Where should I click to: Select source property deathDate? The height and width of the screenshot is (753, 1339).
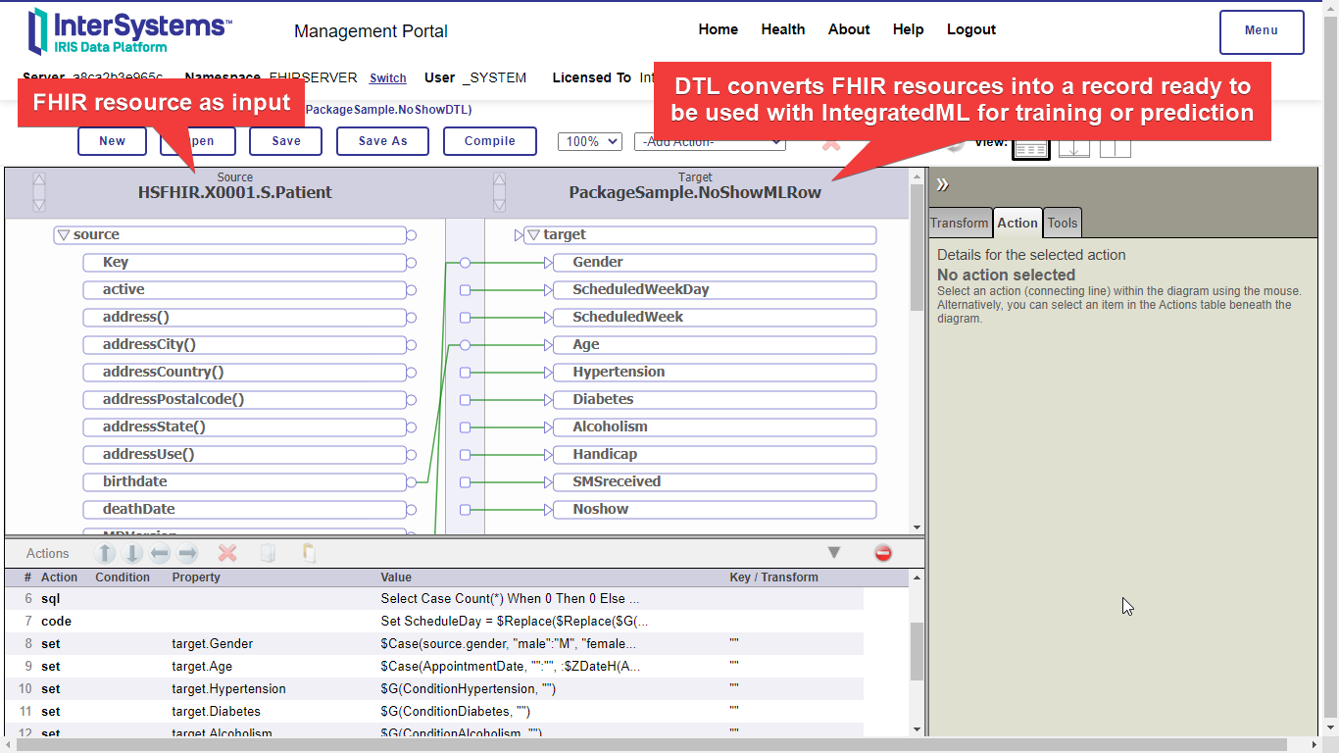244,509
